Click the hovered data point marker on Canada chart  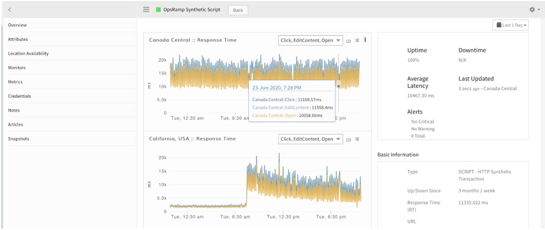338,86
